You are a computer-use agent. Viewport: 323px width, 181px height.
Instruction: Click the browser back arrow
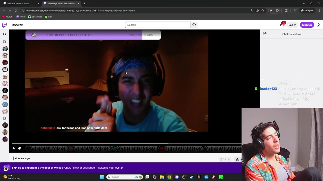[4, 11]
